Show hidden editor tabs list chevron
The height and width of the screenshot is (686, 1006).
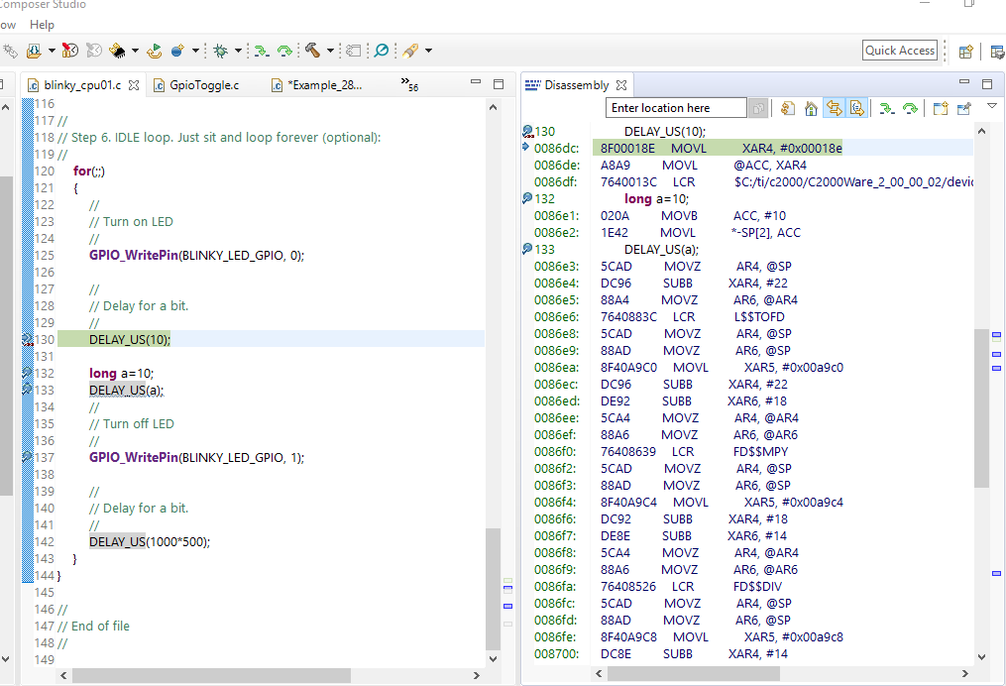(407, 83)
